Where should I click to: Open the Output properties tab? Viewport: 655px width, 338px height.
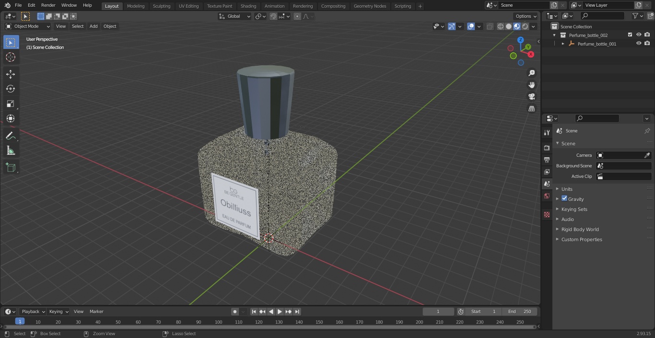click(547, 160)
